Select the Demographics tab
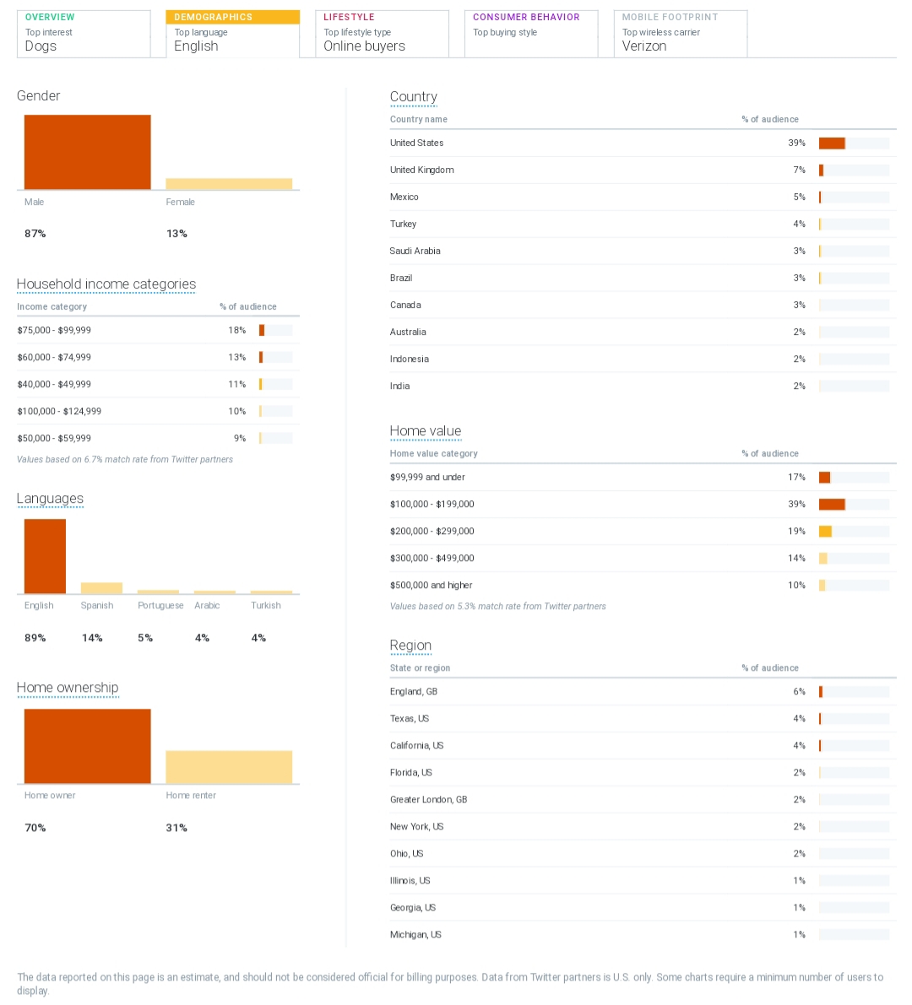This screenshot has height=1005, width=912. click(233, 34)
